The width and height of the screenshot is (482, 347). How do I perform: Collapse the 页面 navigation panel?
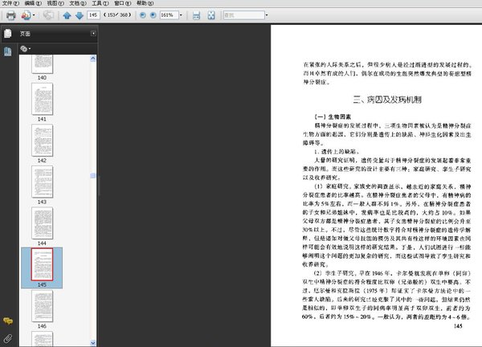(93, 34)
